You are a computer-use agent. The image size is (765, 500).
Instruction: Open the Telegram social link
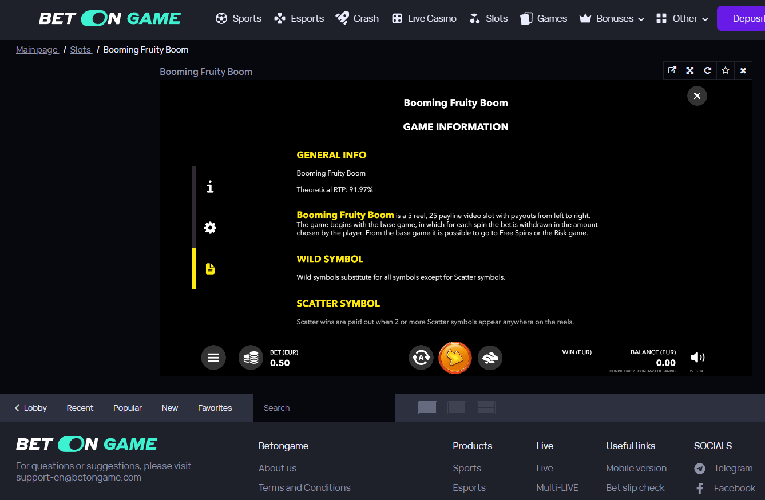tap(724, 468)
